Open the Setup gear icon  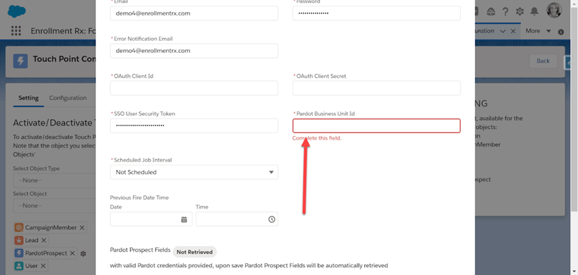tap(520, 12)
